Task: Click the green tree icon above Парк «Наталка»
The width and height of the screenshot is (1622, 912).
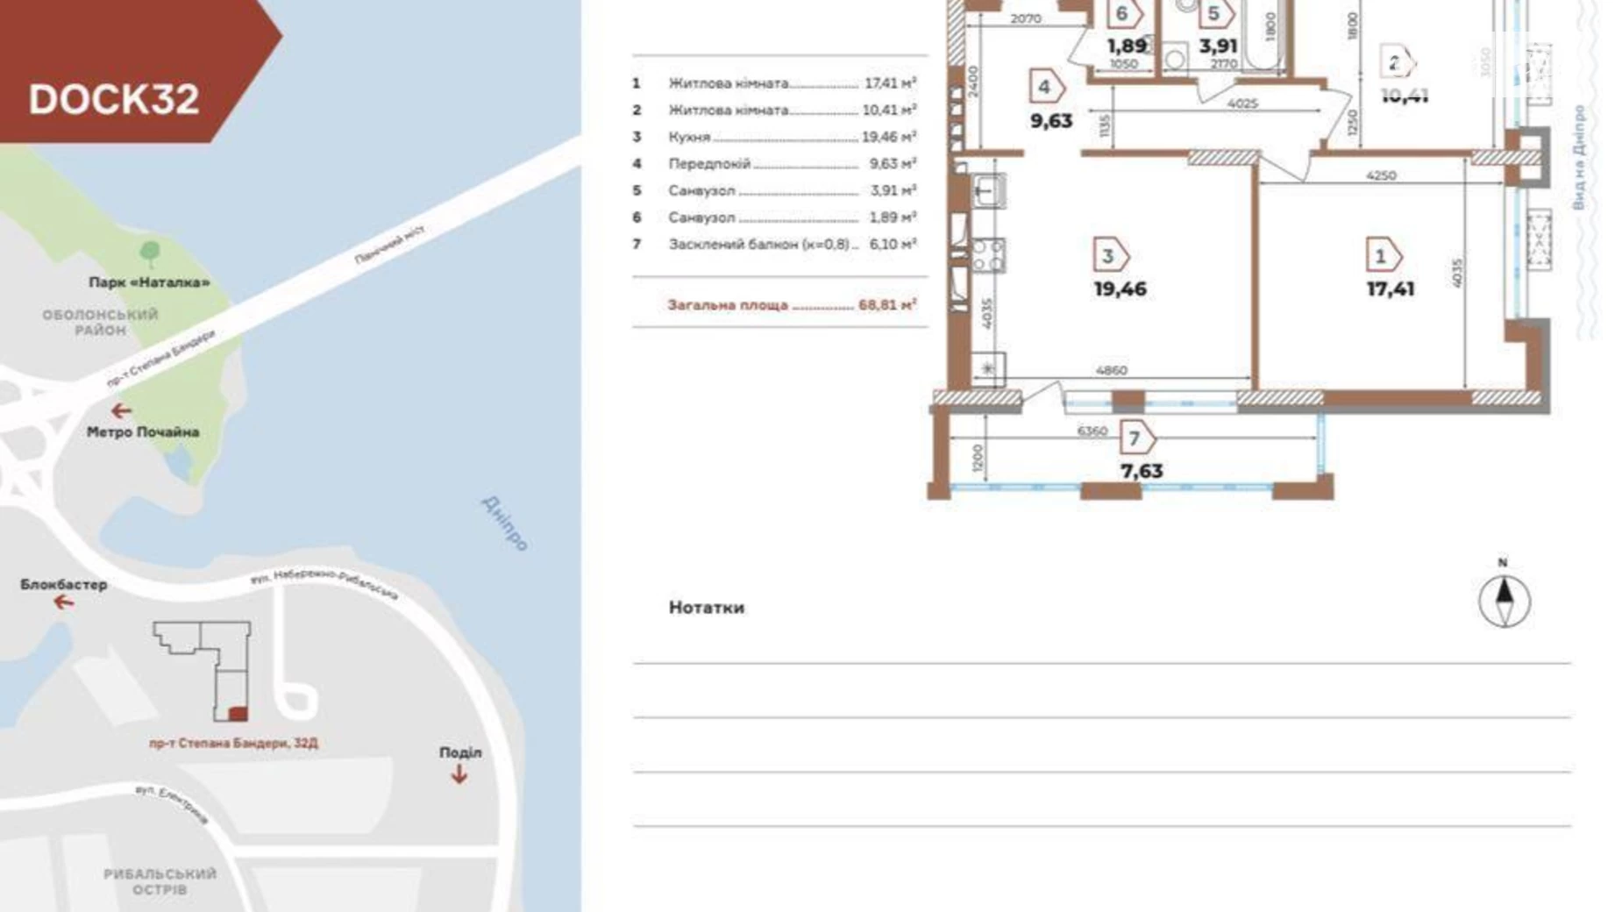Action: coord(149,254)
